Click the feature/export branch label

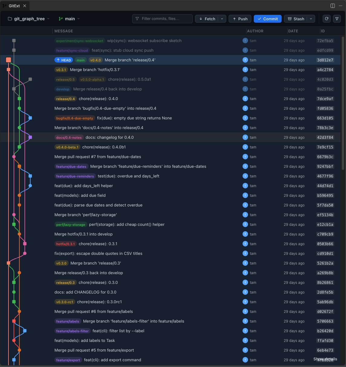click(x=68, y=360)
